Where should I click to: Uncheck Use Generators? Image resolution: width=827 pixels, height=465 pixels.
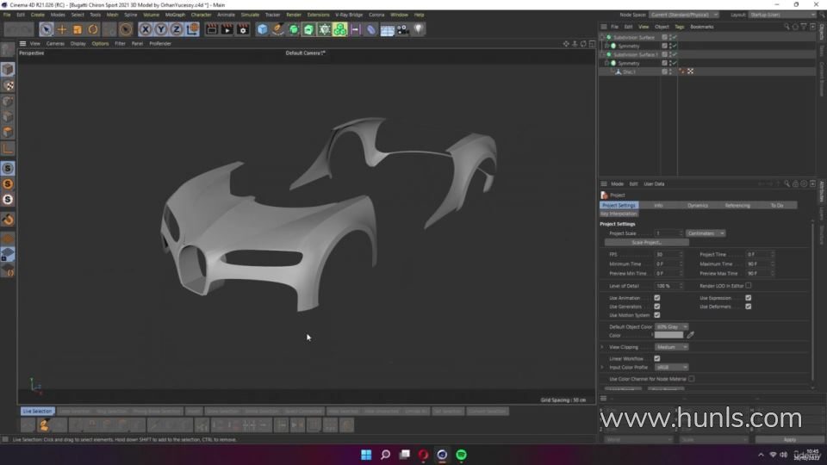click(657, 307)
